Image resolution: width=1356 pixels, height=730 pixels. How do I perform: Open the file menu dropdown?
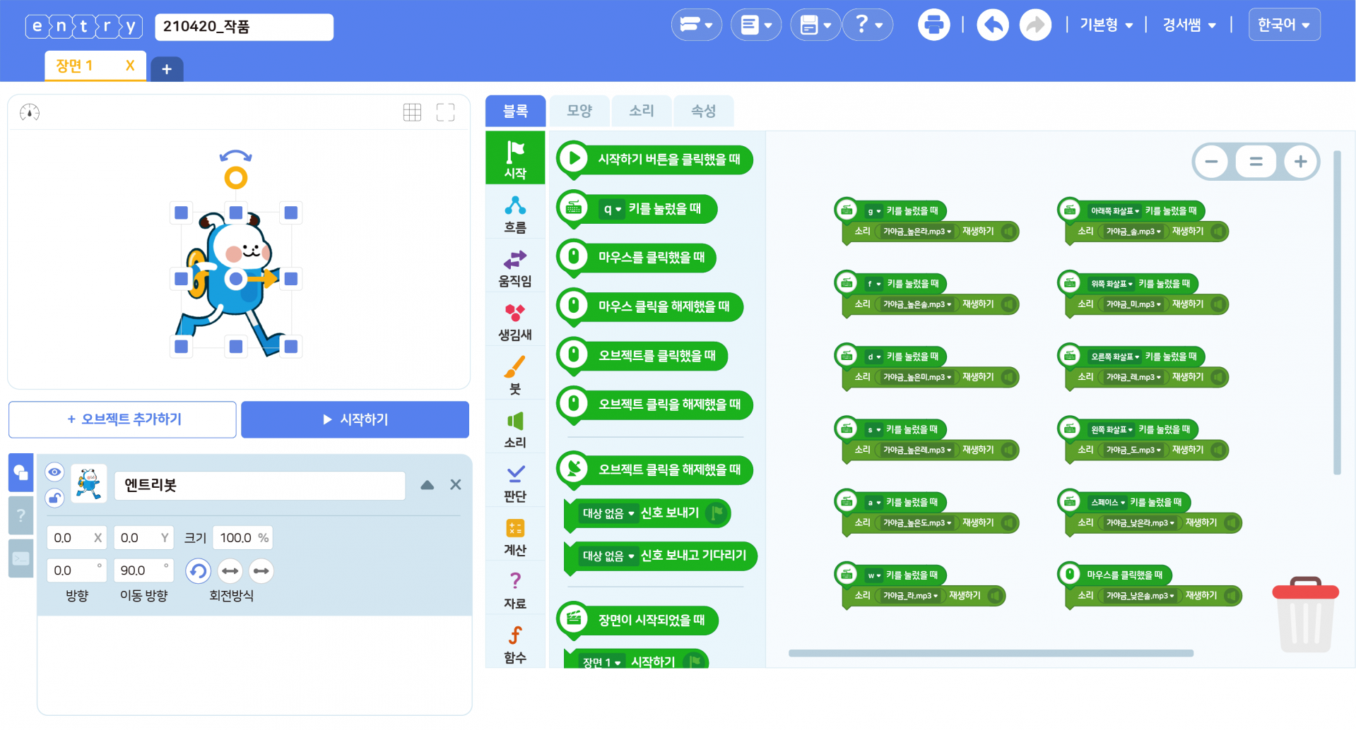755,25
